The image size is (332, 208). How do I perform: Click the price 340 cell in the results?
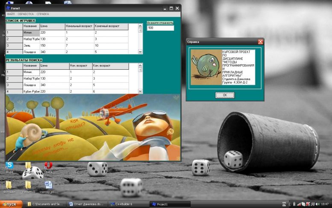point(54,85)
